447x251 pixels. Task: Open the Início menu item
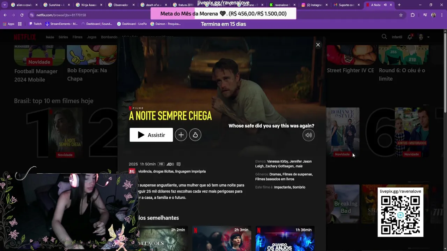pyautogui.click(x=50, y=37)
